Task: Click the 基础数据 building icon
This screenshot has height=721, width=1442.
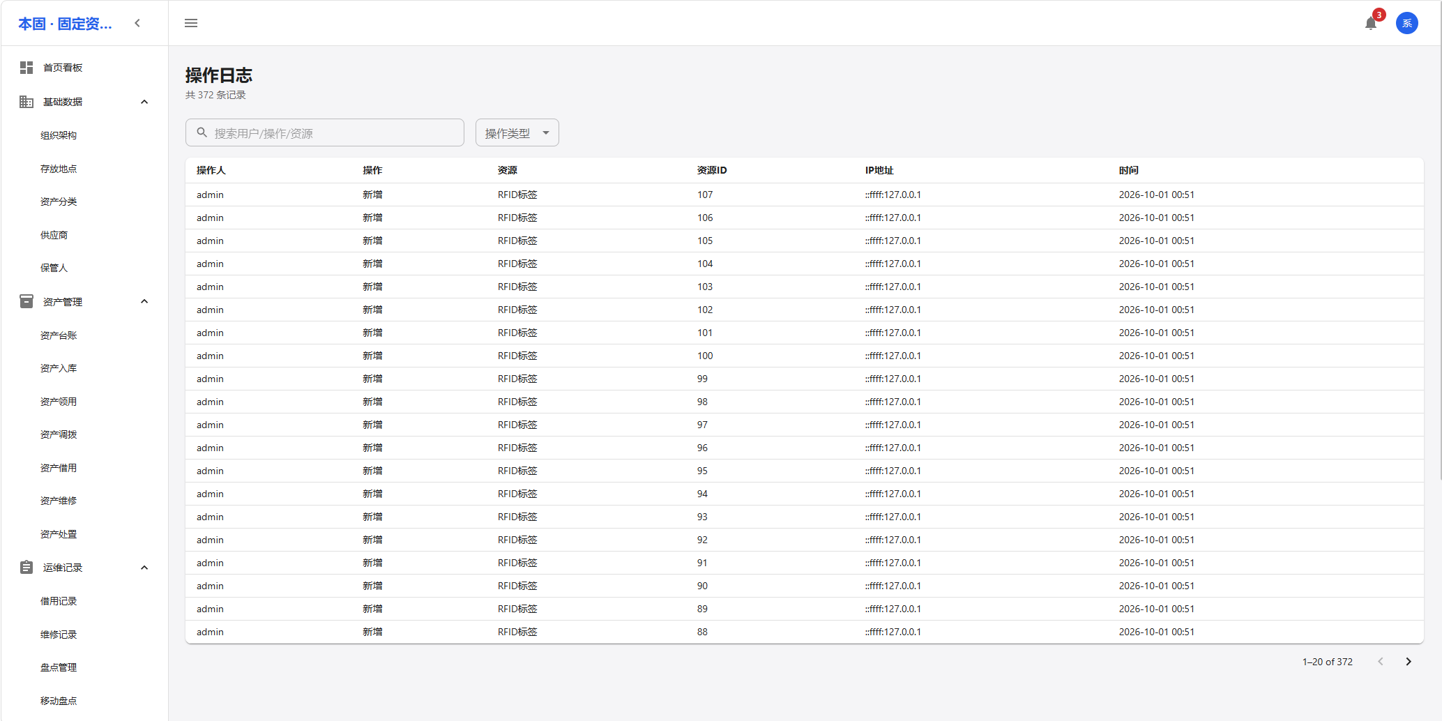Action: click(x=26, y=102)
